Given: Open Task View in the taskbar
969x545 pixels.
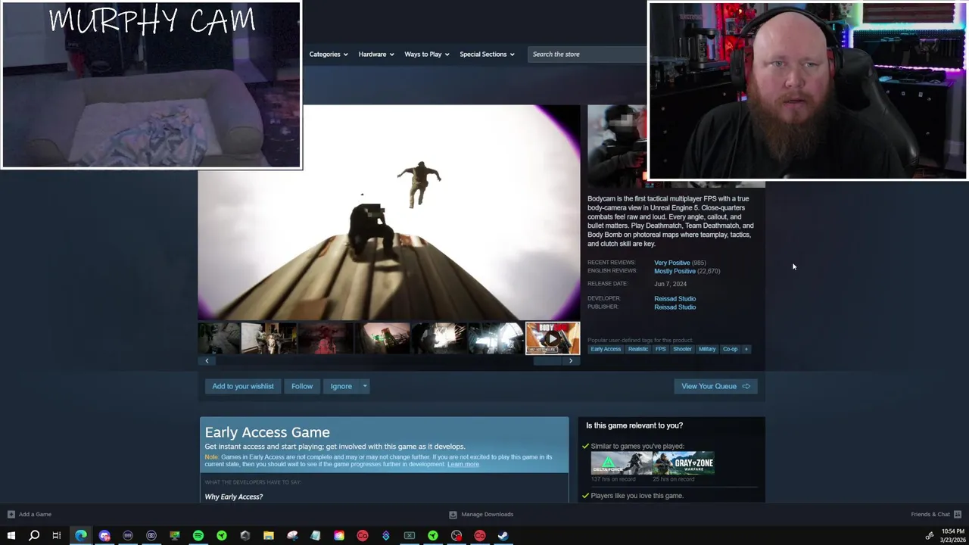Looking at the screenshot, I should tap(57, 536).
